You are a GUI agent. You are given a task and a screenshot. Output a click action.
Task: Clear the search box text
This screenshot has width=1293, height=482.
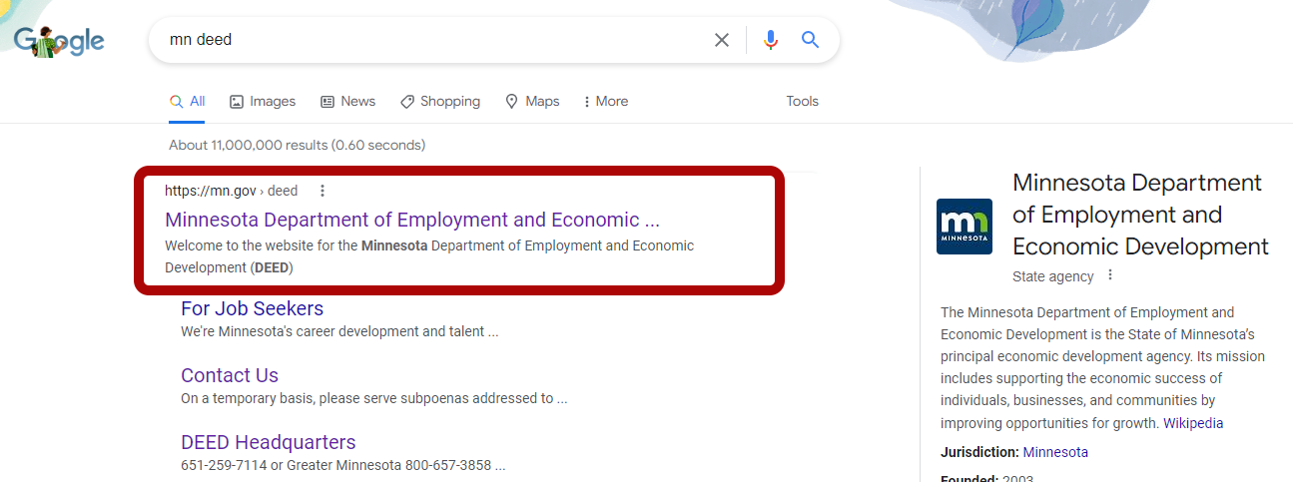click(x=721, y=40)
